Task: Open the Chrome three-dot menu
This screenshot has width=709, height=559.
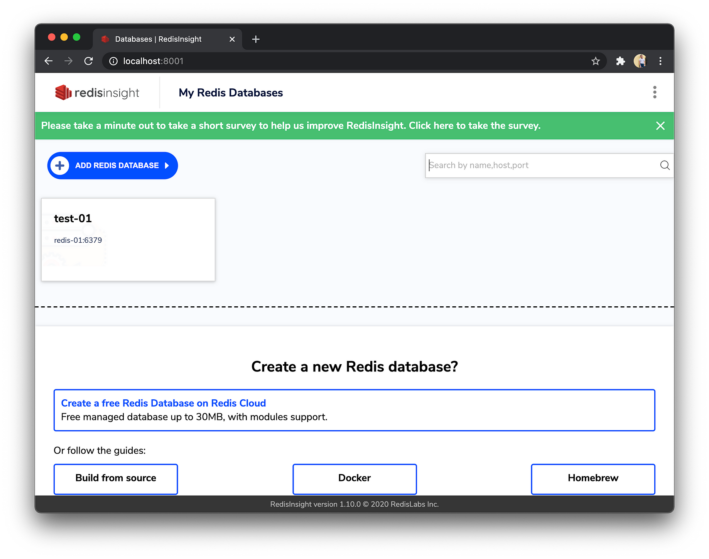Action: (x=660, y=61)
